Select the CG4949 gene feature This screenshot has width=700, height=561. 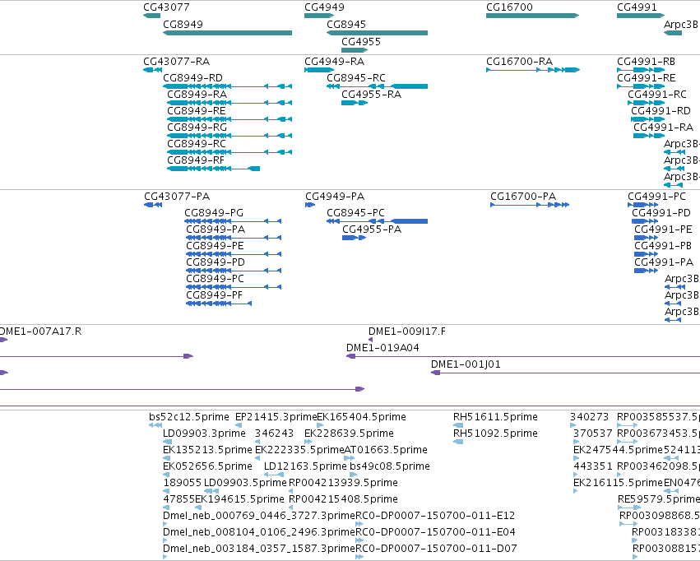point(319,16)
